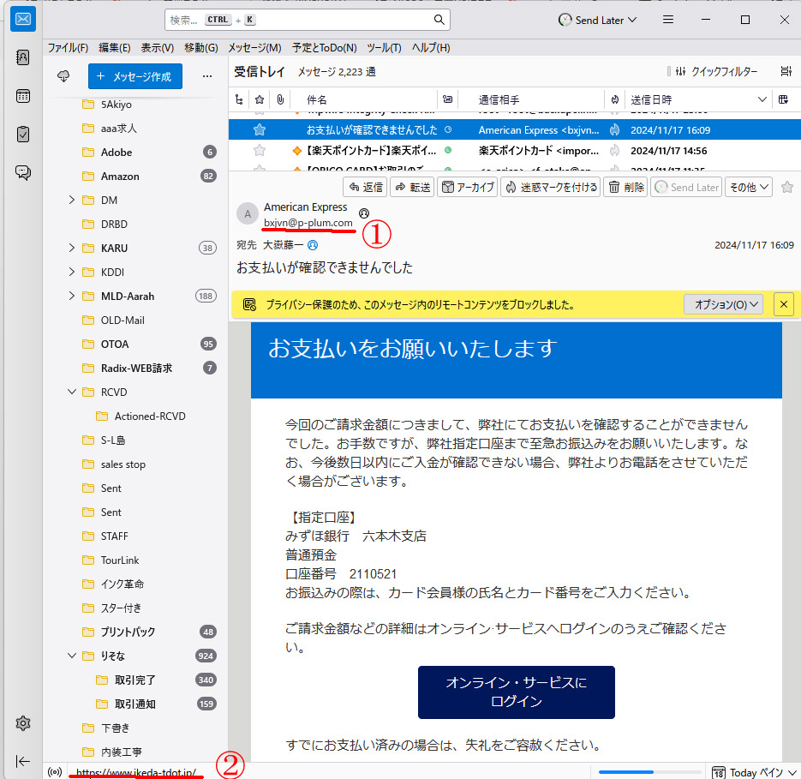
Task: Open the オプション(O) remote content dropdown
Action: pos(723,304)
